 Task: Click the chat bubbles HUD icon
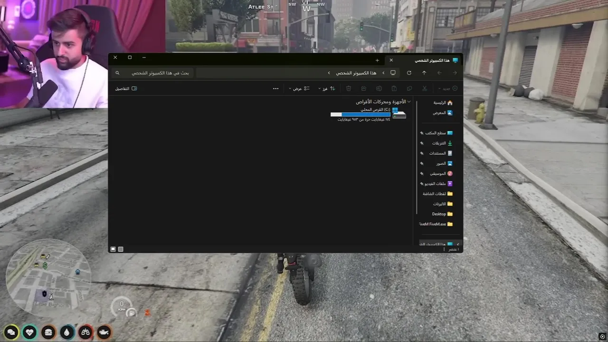click(x=11, y=332)
